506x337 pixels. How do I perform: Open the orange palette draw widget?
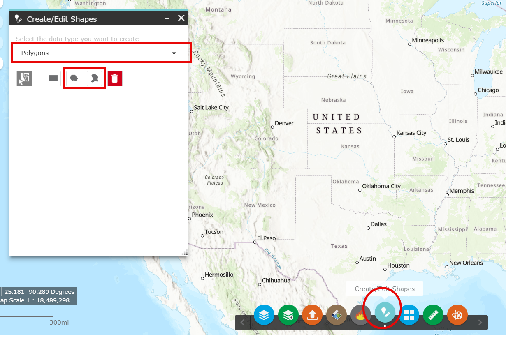457,315
